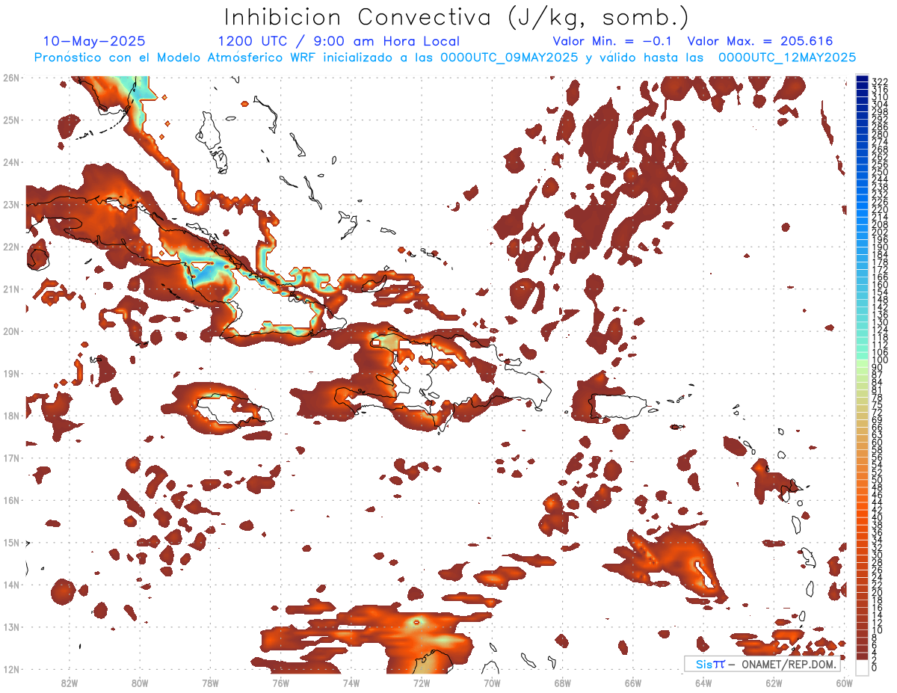Click the "Valor Min. = -0.1" text

click(612, 41)
